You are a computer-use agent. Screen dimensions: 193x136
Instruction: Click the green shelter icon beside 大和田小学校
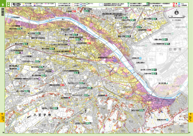point(131,20)
